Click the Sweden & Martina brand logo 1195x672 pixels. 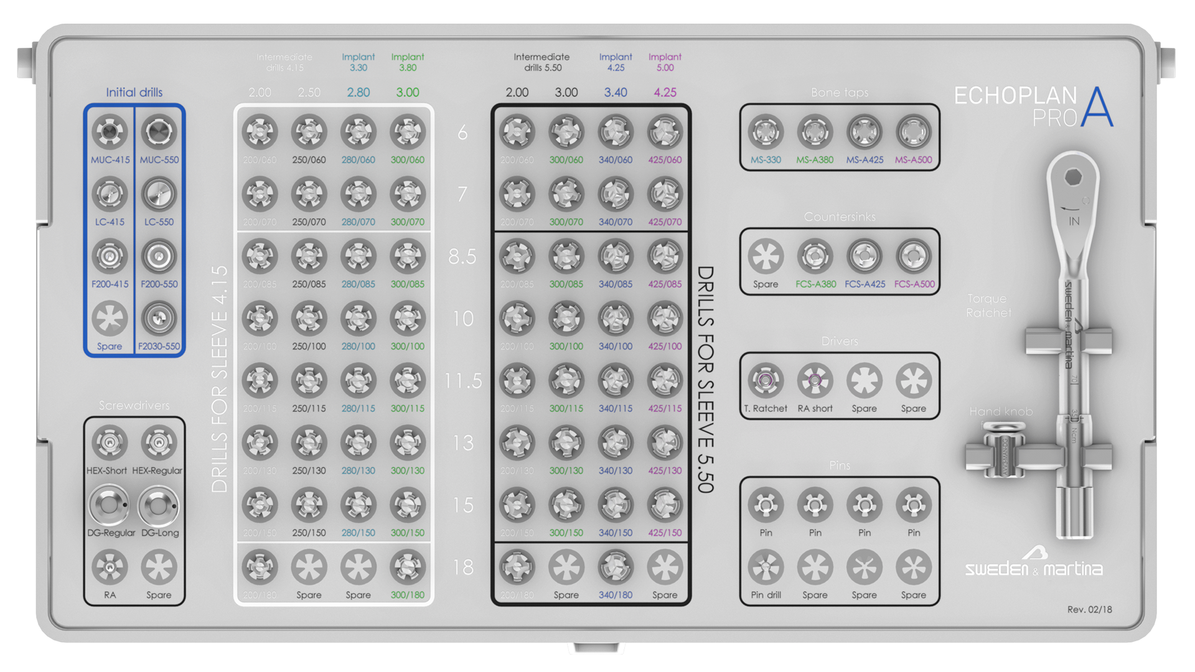1034,562
